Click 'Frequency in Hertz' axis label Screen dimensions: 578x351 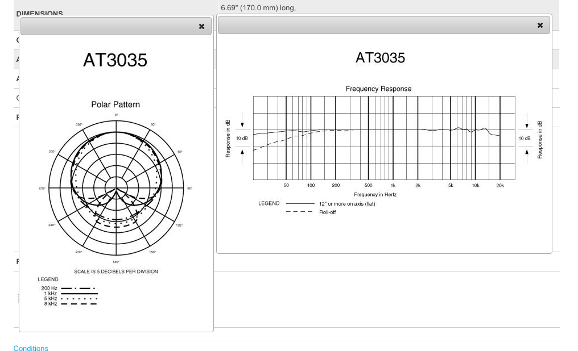pos(375,195)
